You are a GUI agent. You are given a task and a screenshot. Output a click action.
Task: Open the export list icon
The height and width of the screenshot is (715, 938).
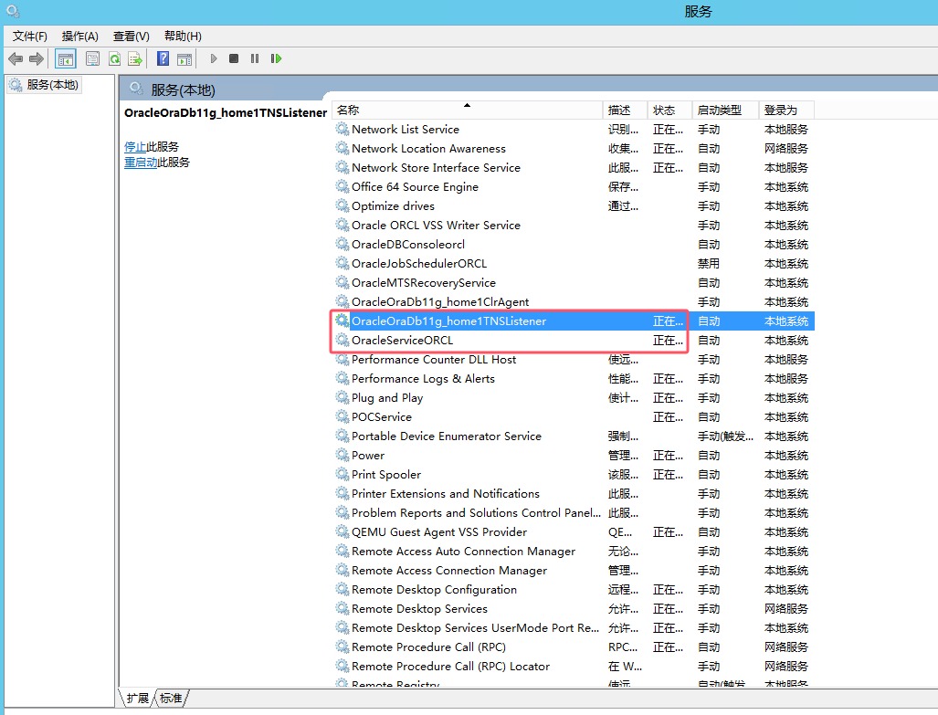(135, 58)
